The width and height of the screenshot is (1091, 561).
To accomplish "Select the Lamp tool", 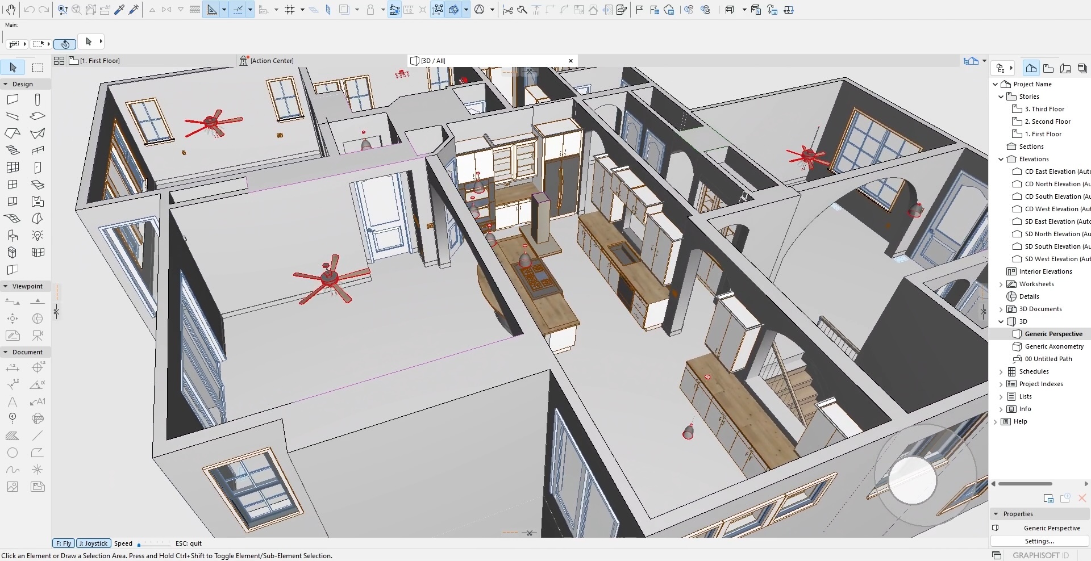I will 38,236.
